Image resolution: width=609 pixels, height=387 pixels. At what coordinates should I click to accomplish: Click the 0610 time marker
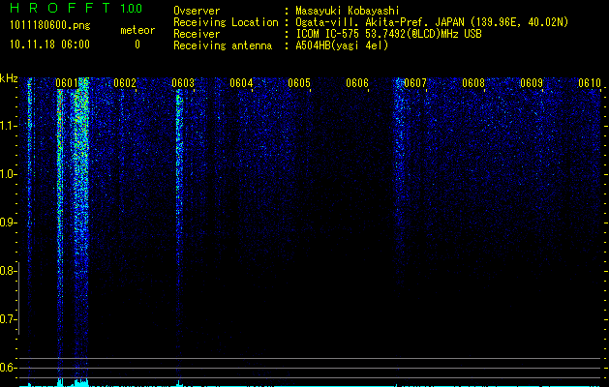coord(590,83)
